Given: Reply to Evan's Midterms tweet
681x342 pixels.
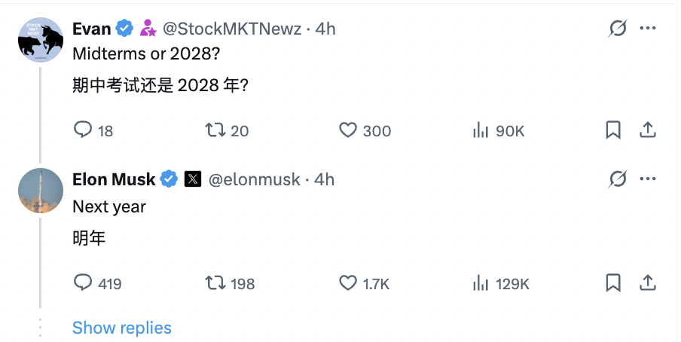Looking at the screenshot, I should (83, 130).
